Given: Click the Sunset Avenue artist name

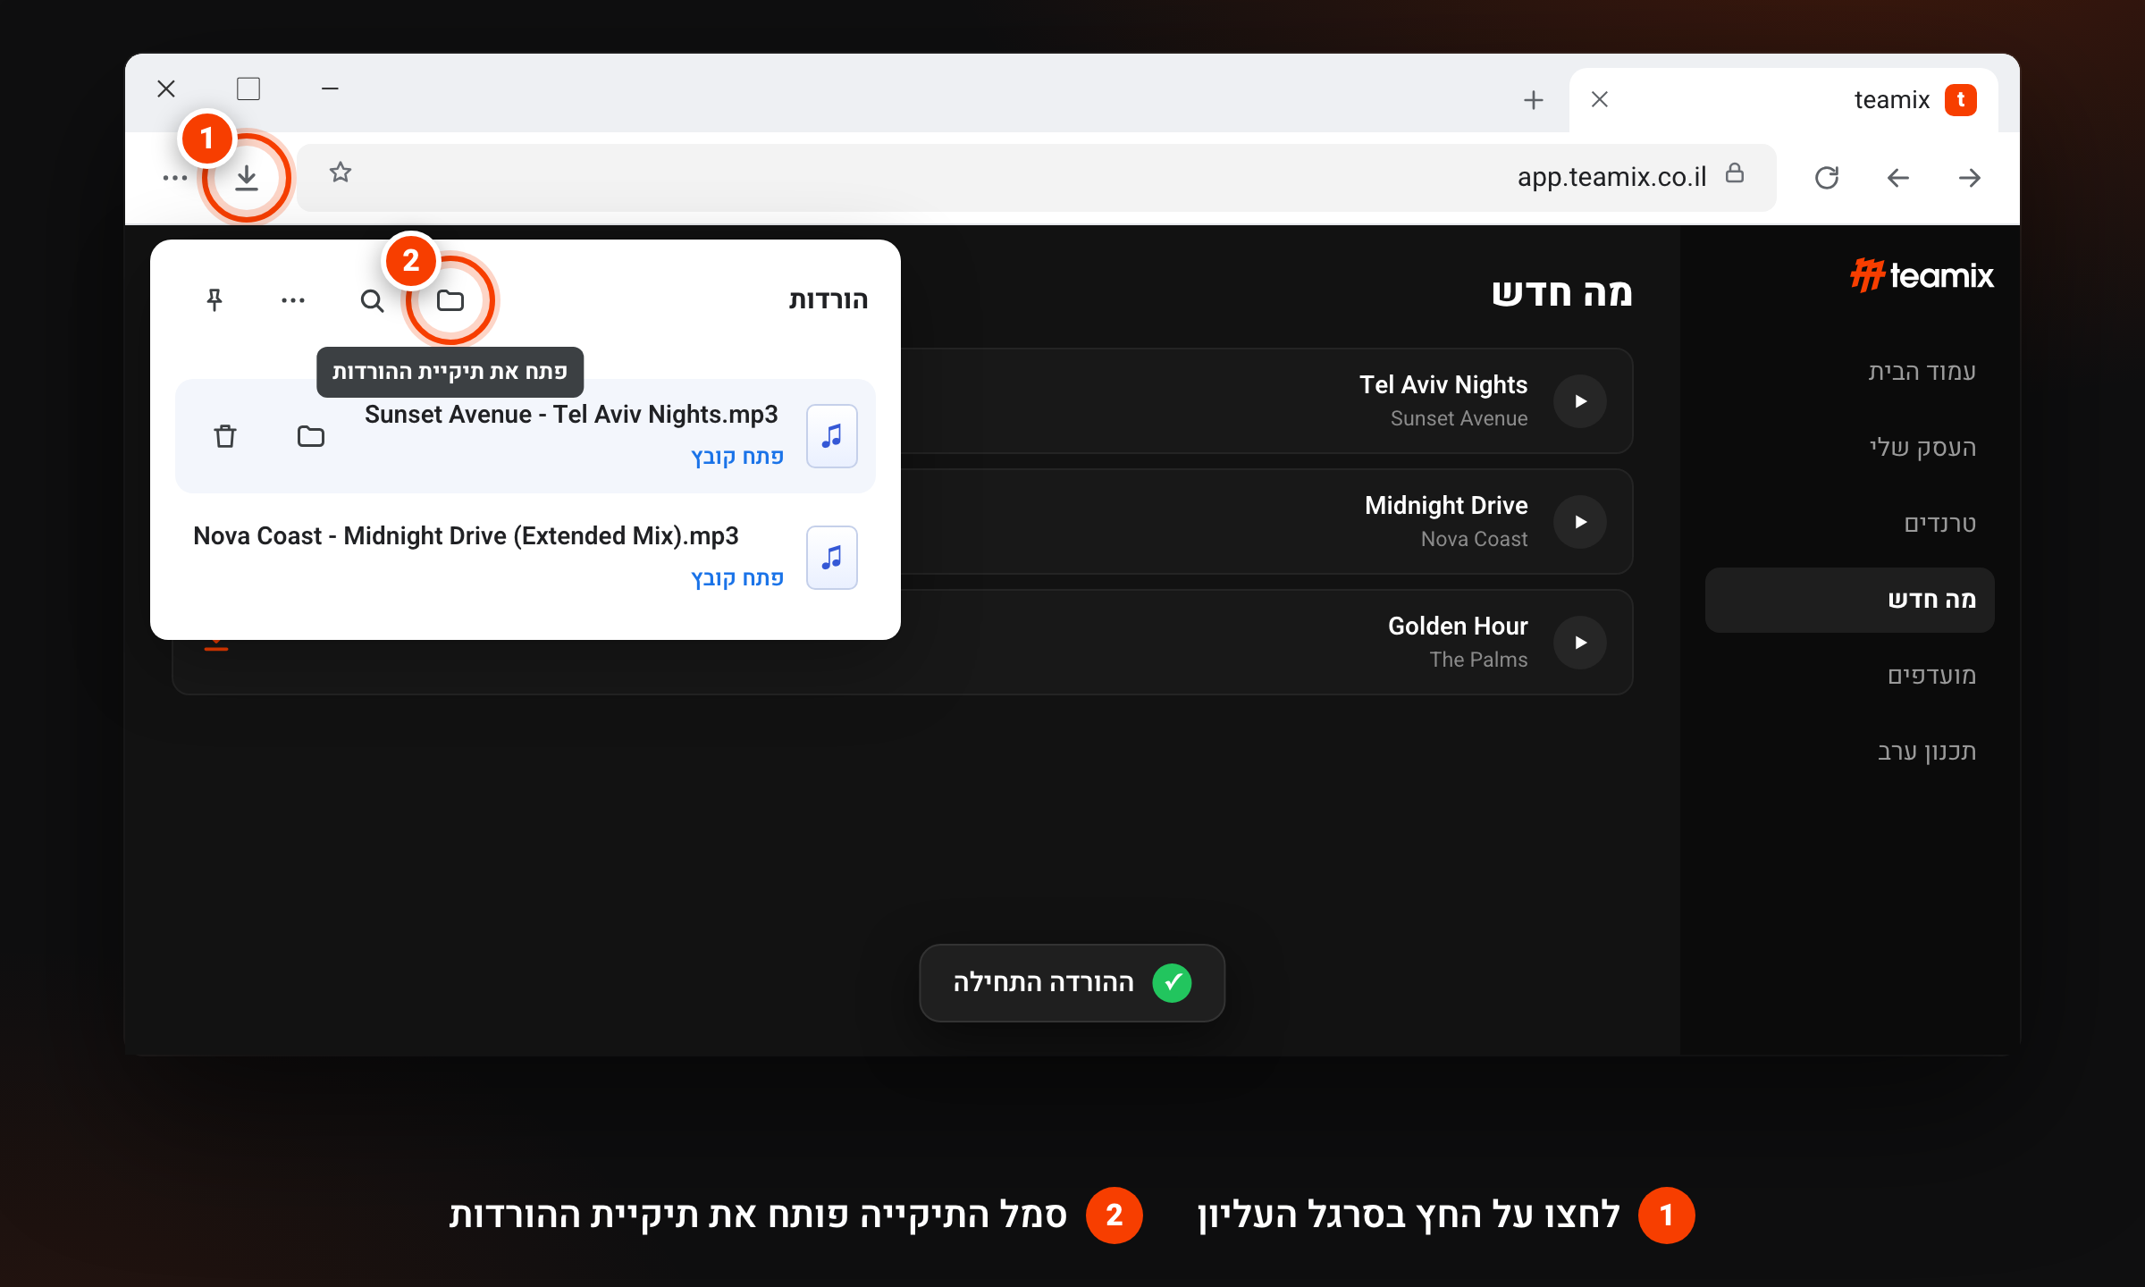Looking at the screenshot, I should pos(1459,418).
